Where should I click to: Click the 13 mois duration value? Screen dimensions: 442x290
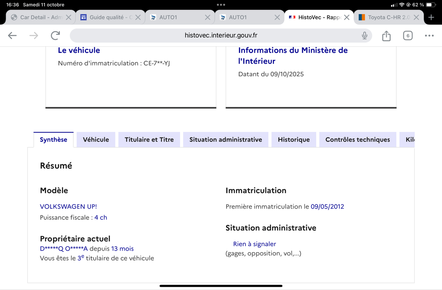[x=122, y=249]
